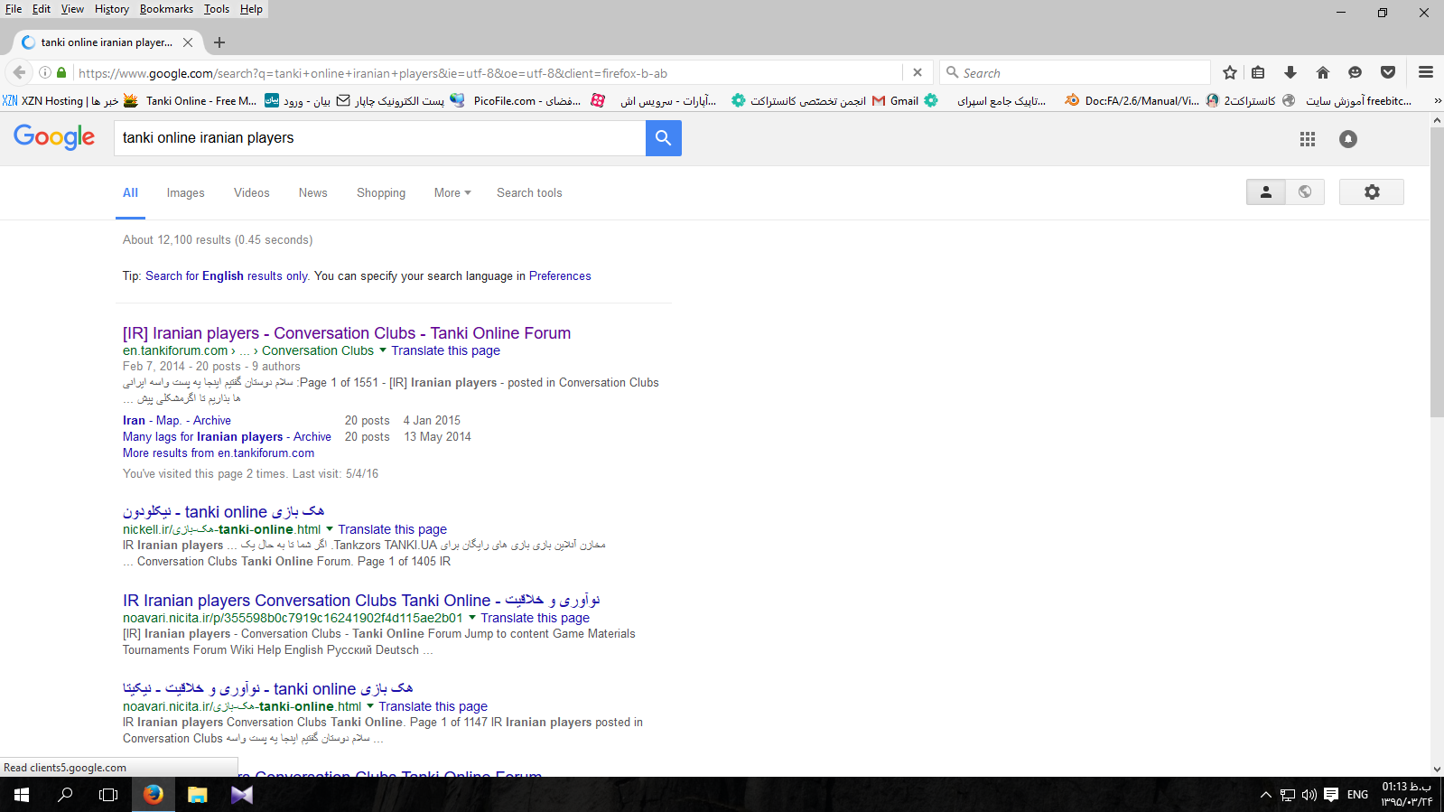Click the Preferences link in tip
The image size is (1444, 812).
560,276
